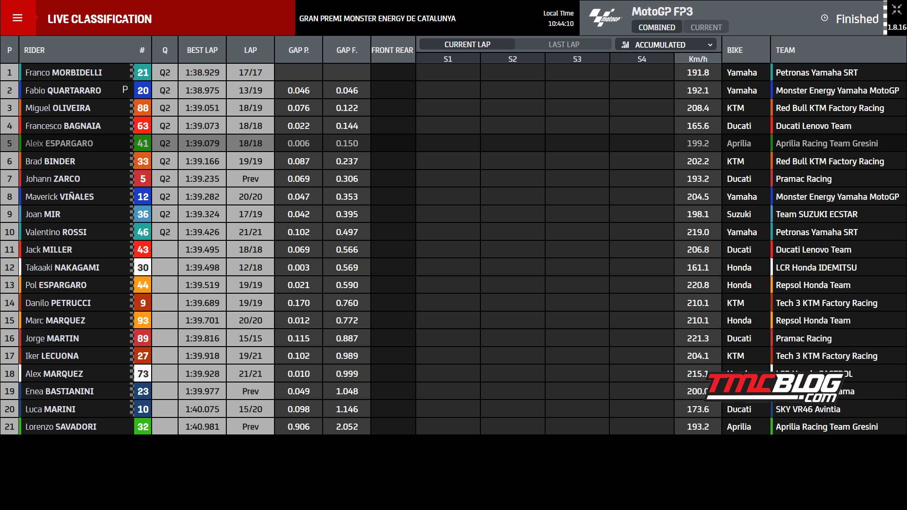Screen dimensions: 907x510
Task: Select rider Enea BASTIANINI
Action: (60, 391)
